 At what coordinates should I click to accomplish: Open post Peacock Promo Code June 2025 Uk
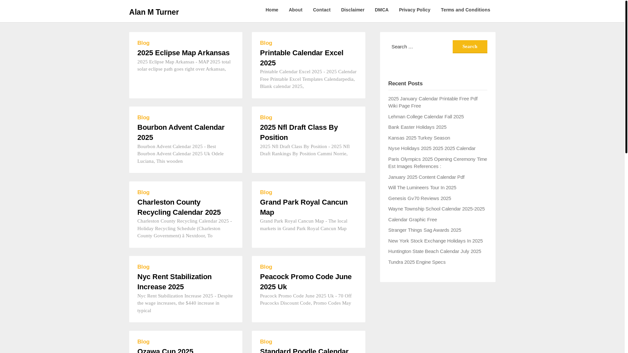306,282
